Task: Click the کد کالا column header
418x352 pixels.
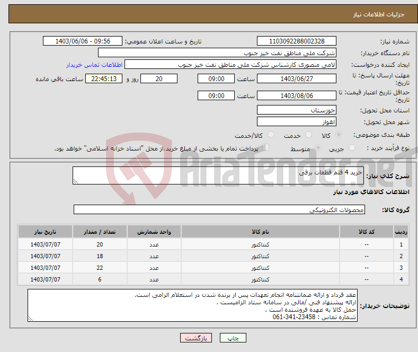Action: tap(366, 232)
